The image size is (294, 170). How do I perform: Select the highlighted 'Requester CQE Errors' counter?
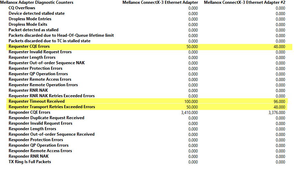tap(29, 46)
